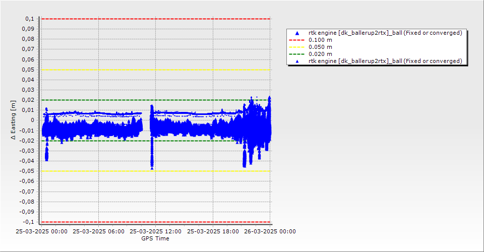Click the yellow dashed line legend swatch
The height and width of the screenshot is (252, 484).
click(x=296, y=47)
